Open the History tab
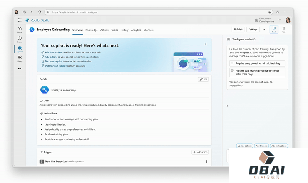Viewport: 308px width, 183px height. (x=124, y=30)
